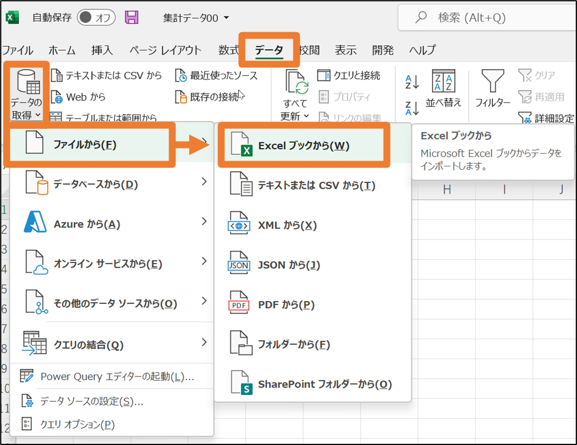This screenshot has height=445, width=577.
Task: Open the 集計データ00 file name dropdown
Action: pos(226,18)
